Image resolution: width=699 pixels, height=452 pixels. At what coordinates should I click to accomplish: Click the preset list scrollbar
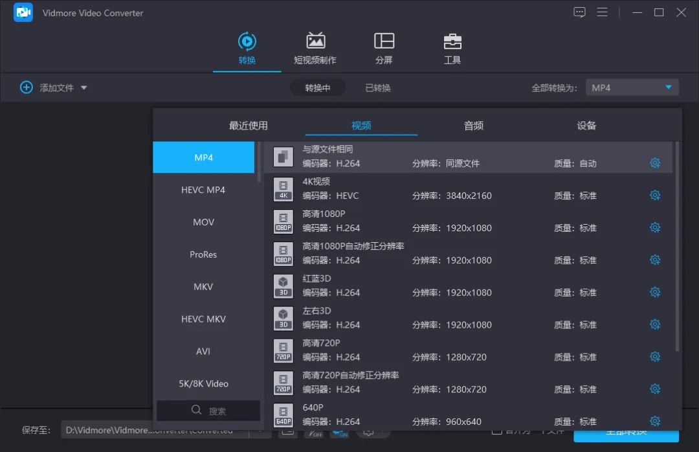(x=677, y=247)
